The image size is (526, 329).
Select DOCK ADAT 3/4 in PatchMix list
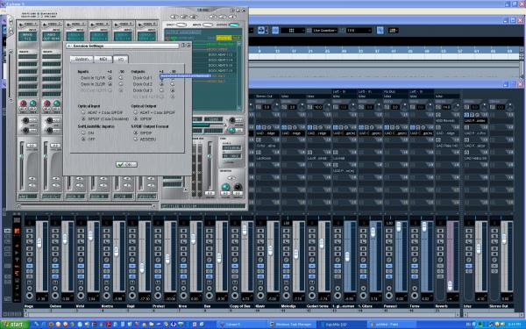click(220, 60)
